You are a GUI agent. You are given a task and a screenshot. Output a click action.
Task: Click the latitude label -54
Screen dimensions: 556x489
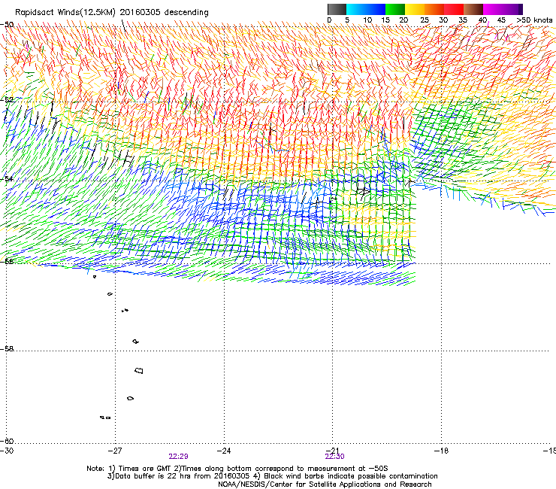coord(7,178)
